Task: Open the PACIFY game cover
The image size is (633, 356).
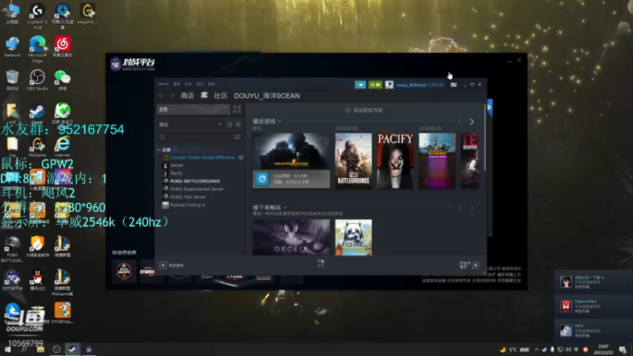Action: tap(395, 161)
